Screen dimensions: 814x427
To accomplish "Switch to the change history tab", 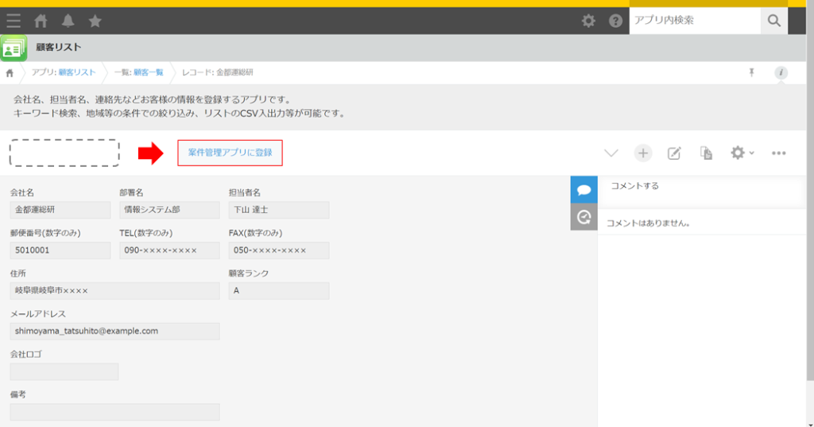I will 584,216.
